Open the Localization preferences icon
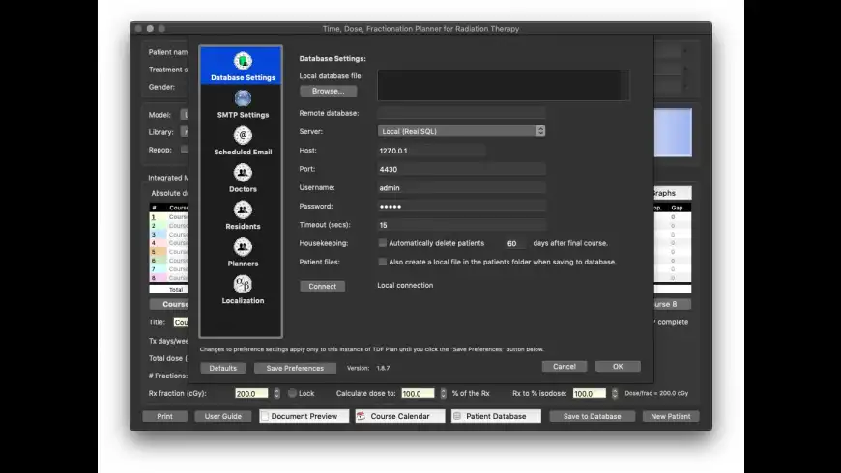The height and width of the screenshot is (473, 841). point(243,285)
